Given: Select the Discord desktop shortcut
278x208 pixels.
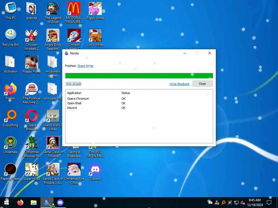Looking at the screenshot, I should click(95, 172).
